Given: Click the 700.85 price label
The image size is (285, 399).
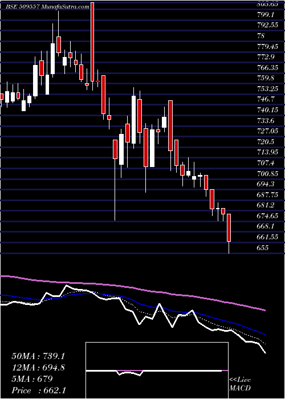Looking at the screenshot, I should [x=268, y=173].
